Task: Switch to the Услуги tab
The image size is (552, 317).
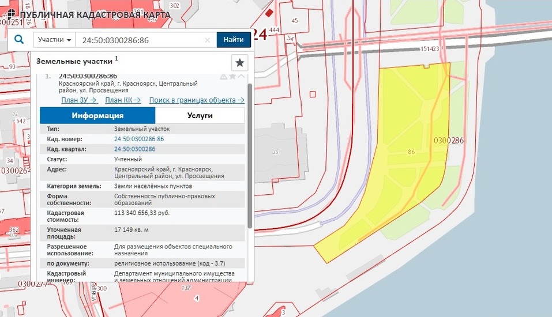Action: point(200,115)
